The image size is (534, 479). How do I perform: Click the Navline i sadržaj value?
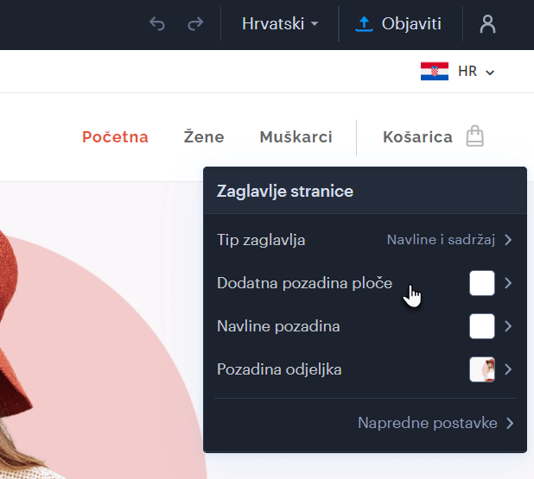point(441,240)
